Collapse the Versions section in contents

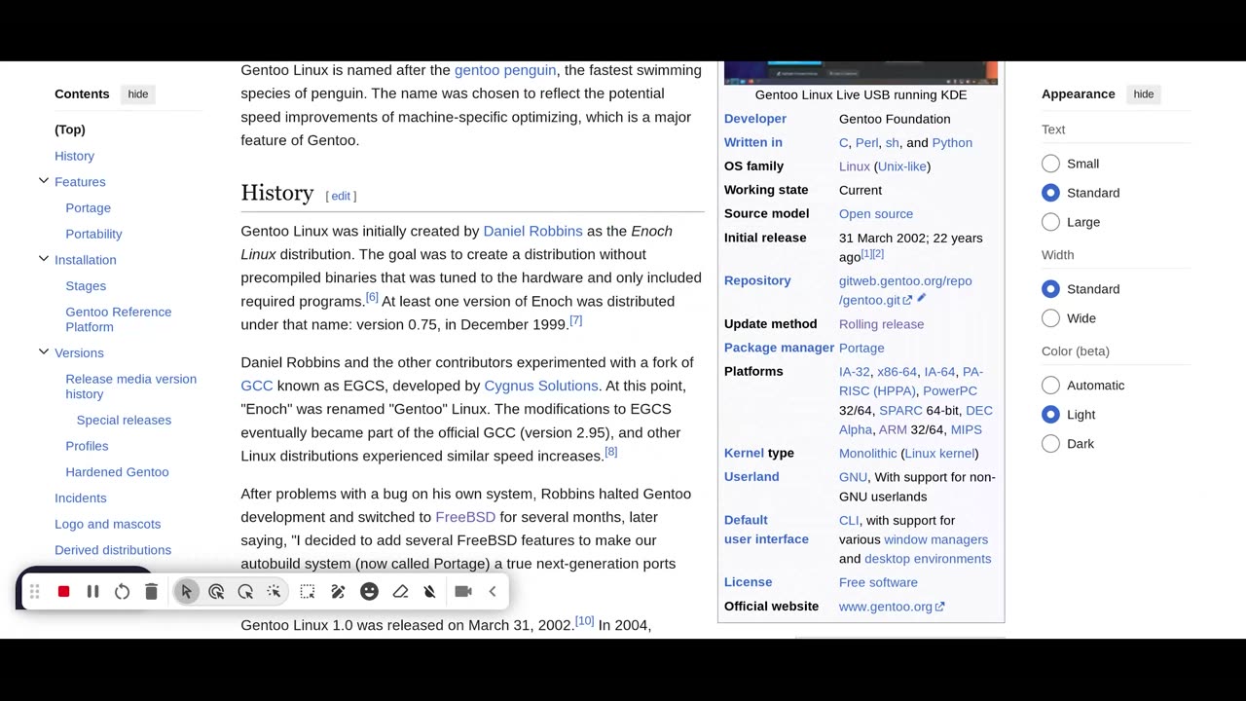(44, 352)
